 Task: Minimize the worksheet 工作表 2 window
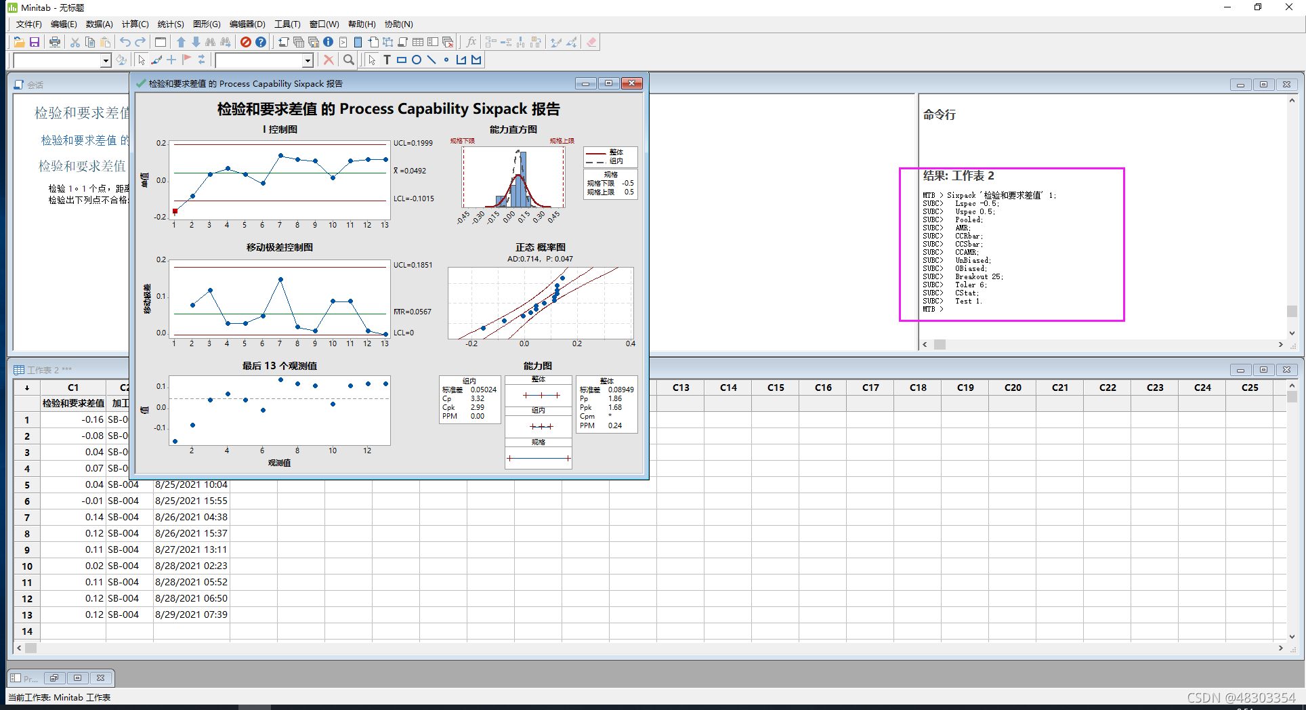pyautogui.click(x=1240, y=370)
